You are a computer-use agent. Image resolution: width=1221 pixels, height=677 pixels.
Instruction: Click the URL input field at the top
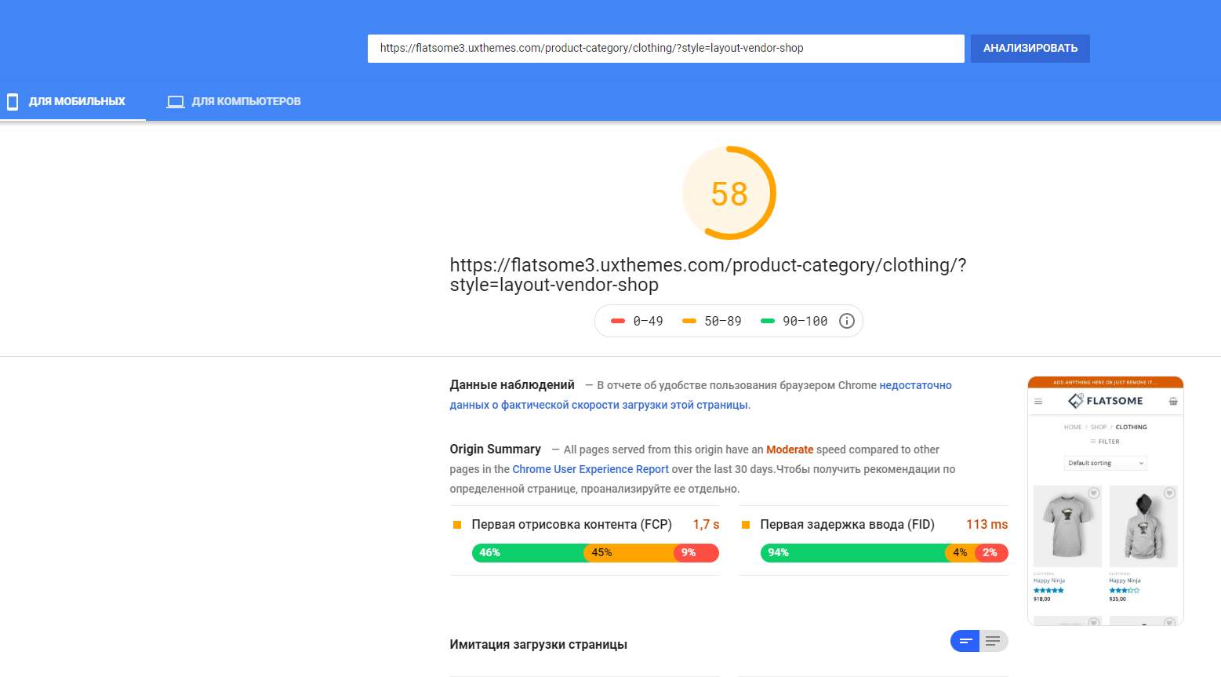[x=666, y=49]
